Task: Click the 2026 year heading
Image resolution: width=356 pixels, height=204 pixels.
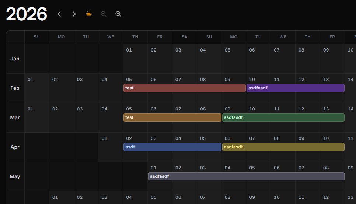Action: click(x=26, y=14)
